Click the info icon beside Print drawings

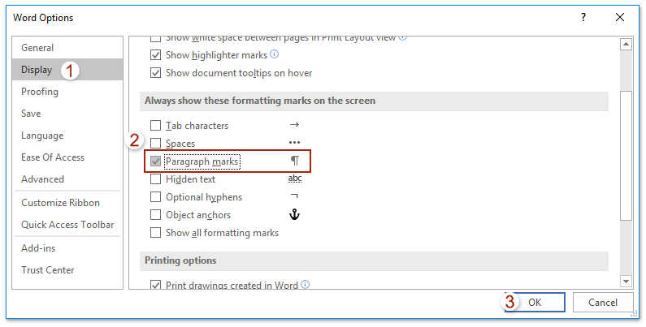pyautogui.click(x=307, y=285)
